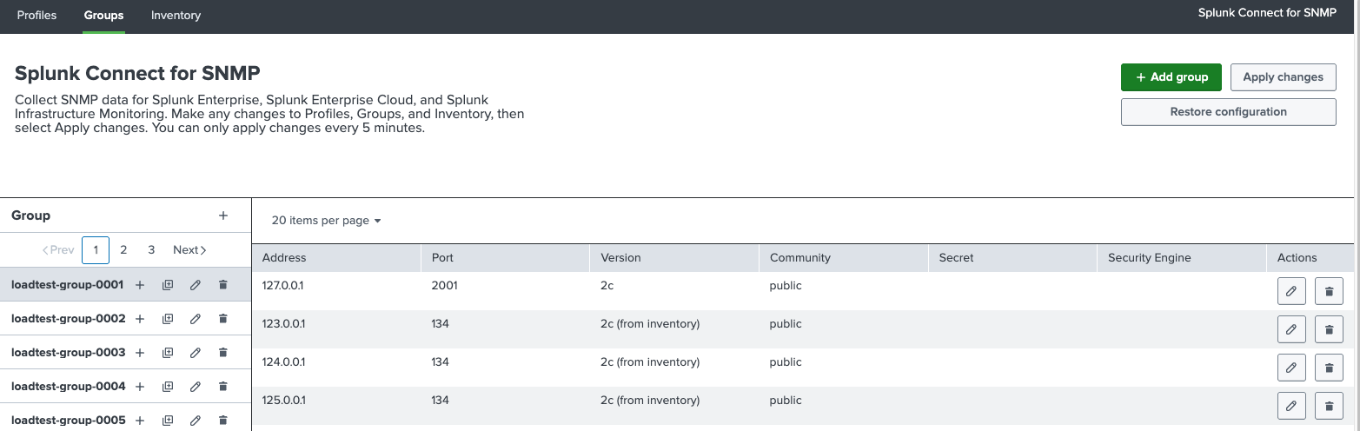The width and height of the screenshot is (1360, 431).
Task: Edit device 125.0.0.1 row
Action: tap(1291, 406)
